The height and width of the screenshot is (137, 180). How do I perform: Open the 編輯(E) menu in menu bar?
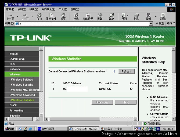tap(22, 9)
